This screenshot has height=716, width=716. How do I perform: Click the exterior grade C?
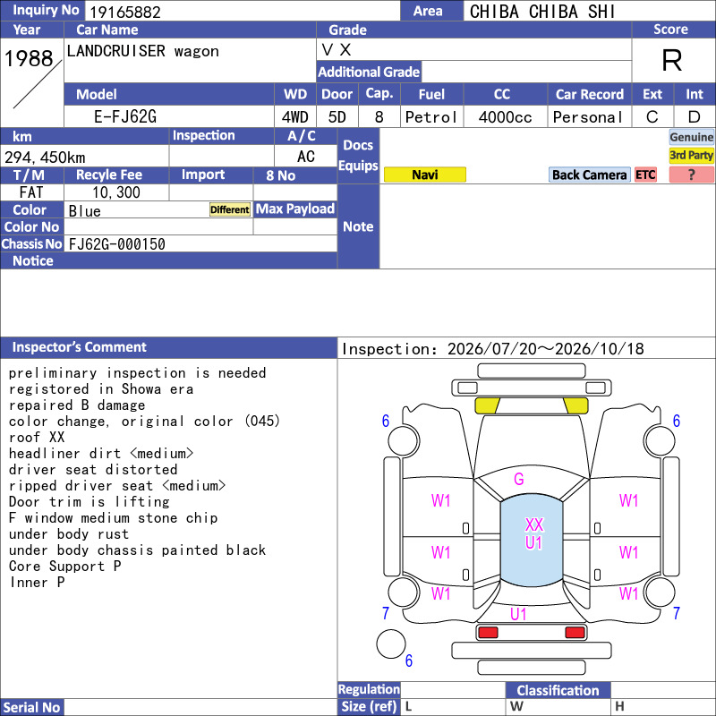click(652, 117)
